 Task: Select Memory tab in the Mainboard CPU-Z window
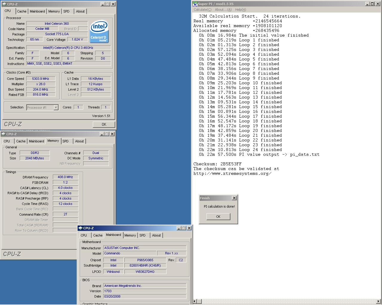[x=130, y=235]
